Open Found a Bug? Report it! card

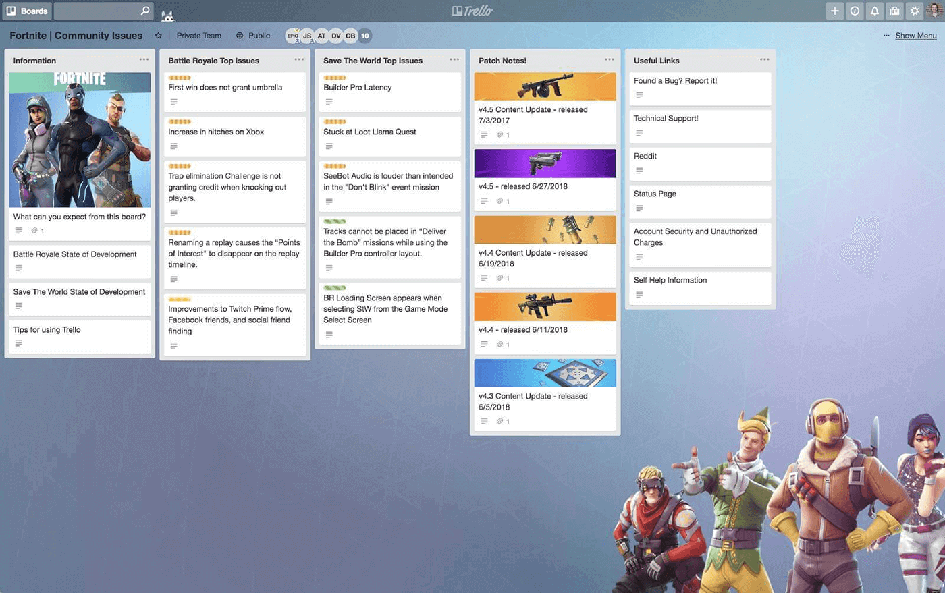coord(701,89)
